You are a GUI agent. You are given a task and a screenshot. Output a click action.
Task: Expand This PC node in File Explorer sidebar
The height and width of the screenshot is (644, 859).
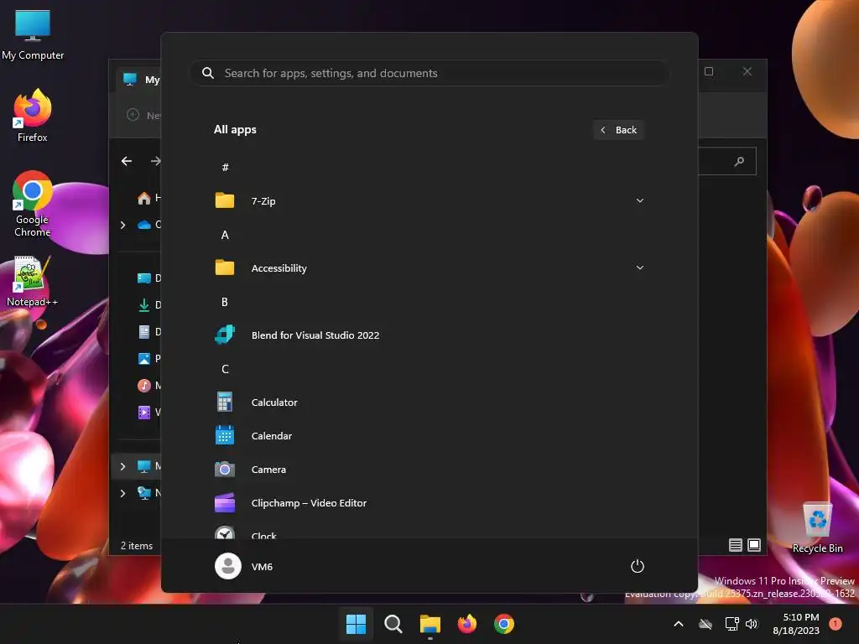(122, 466)
